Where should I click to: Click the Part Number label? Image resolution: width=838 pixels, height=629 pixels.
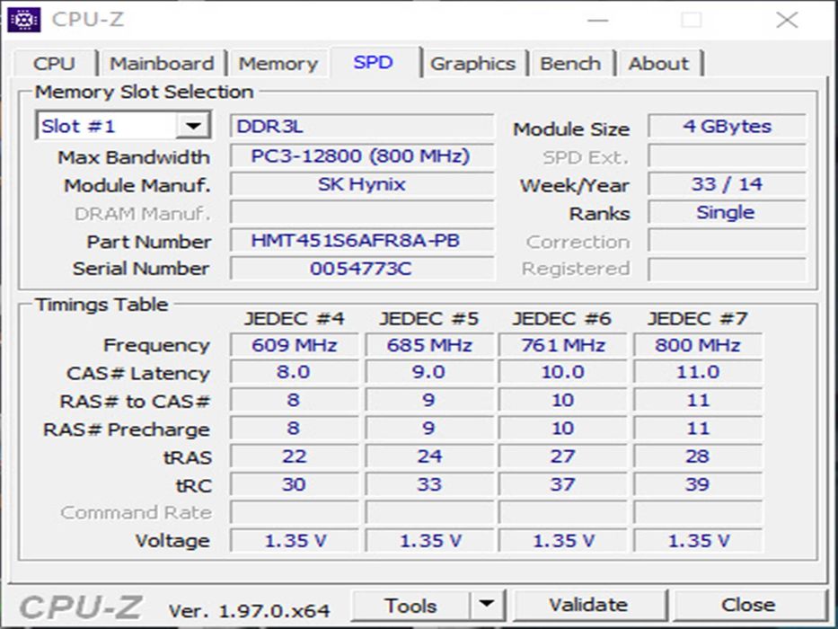point(149,242)
